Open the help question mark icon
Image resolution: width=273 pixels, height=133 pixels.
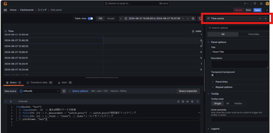click(x=255, y=3)
